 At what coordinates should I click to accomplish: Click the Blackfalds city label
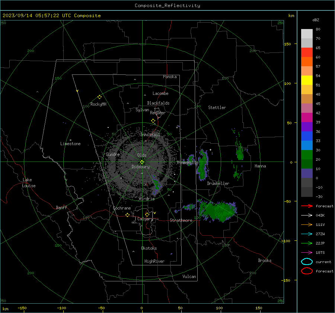(x=158, y=103)
